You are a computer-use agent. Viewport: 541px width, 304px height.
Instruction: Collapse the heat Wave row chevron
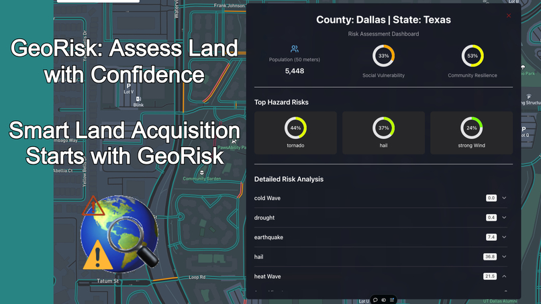tap(504, 276)
